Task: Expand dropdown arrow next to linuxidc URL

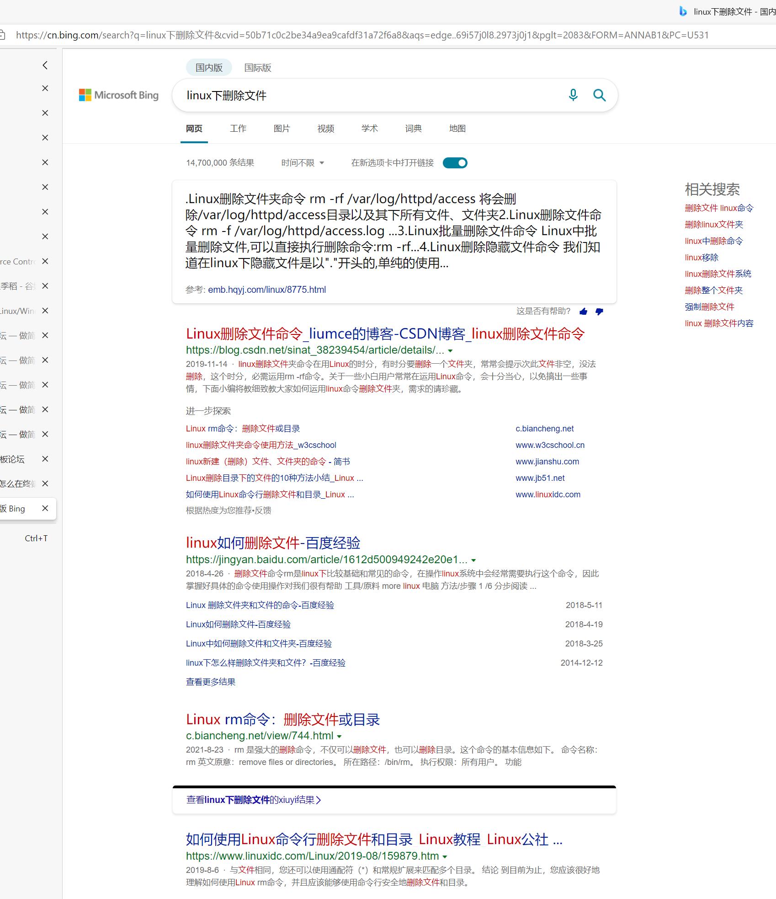Action: (445, 857)
